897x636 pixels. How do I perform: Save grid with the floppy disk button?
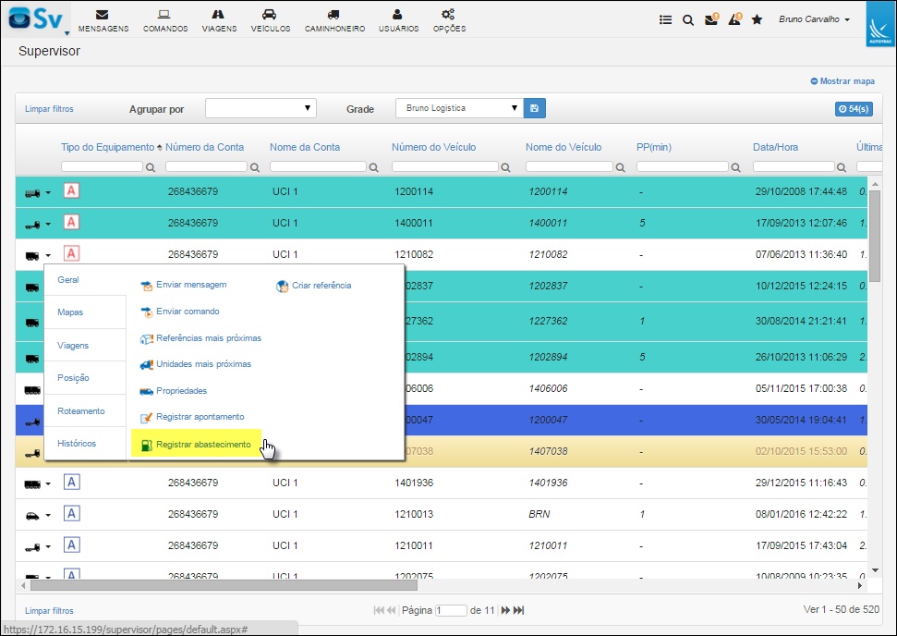[x=534, y=108]
